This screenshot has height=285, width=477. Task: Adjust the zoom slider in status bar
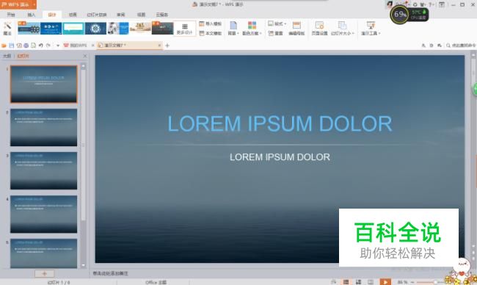(x=435, y=282)
